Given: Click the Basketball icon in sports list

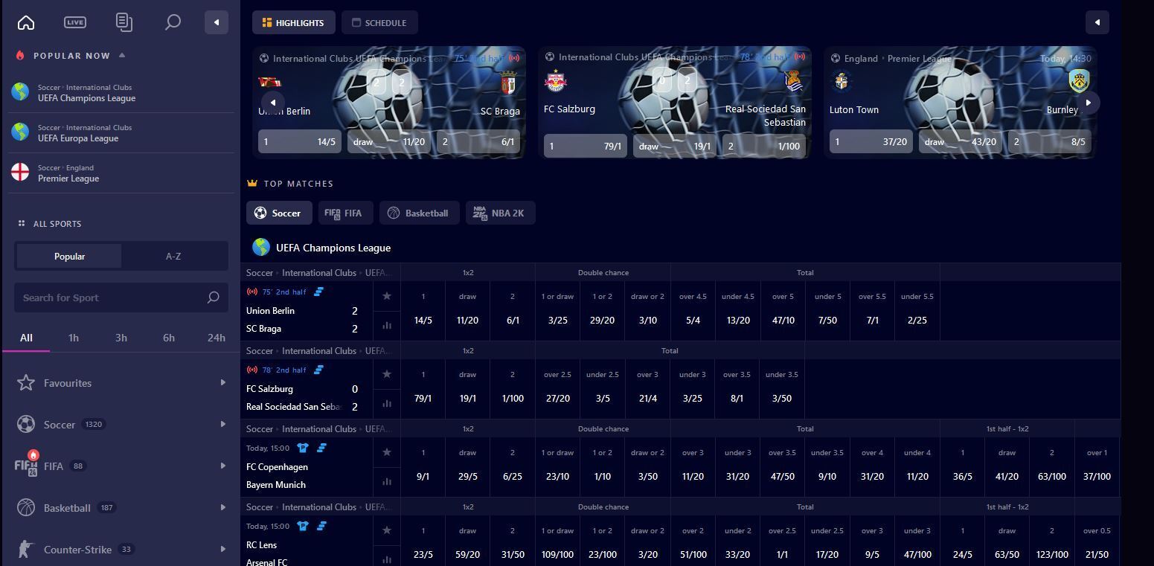Looking at the screenshot, I should (x=26, y=507).
